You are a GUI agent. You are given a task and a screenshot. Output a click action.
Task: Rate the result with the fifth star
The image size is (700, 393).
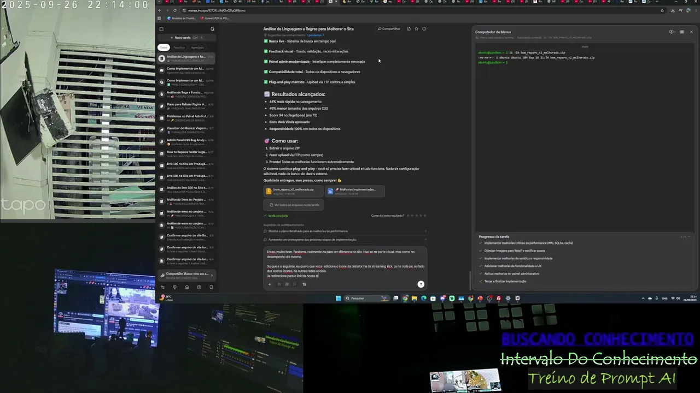click(424, 216)
